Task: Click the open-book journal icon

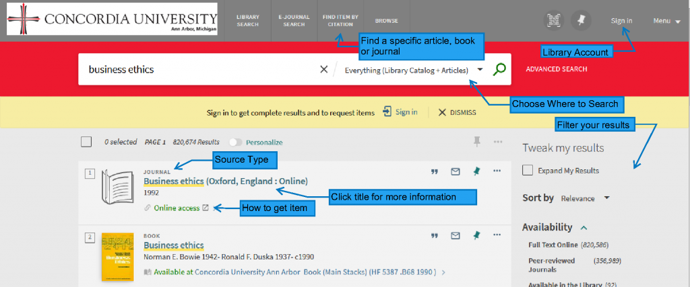Action: 117,186
